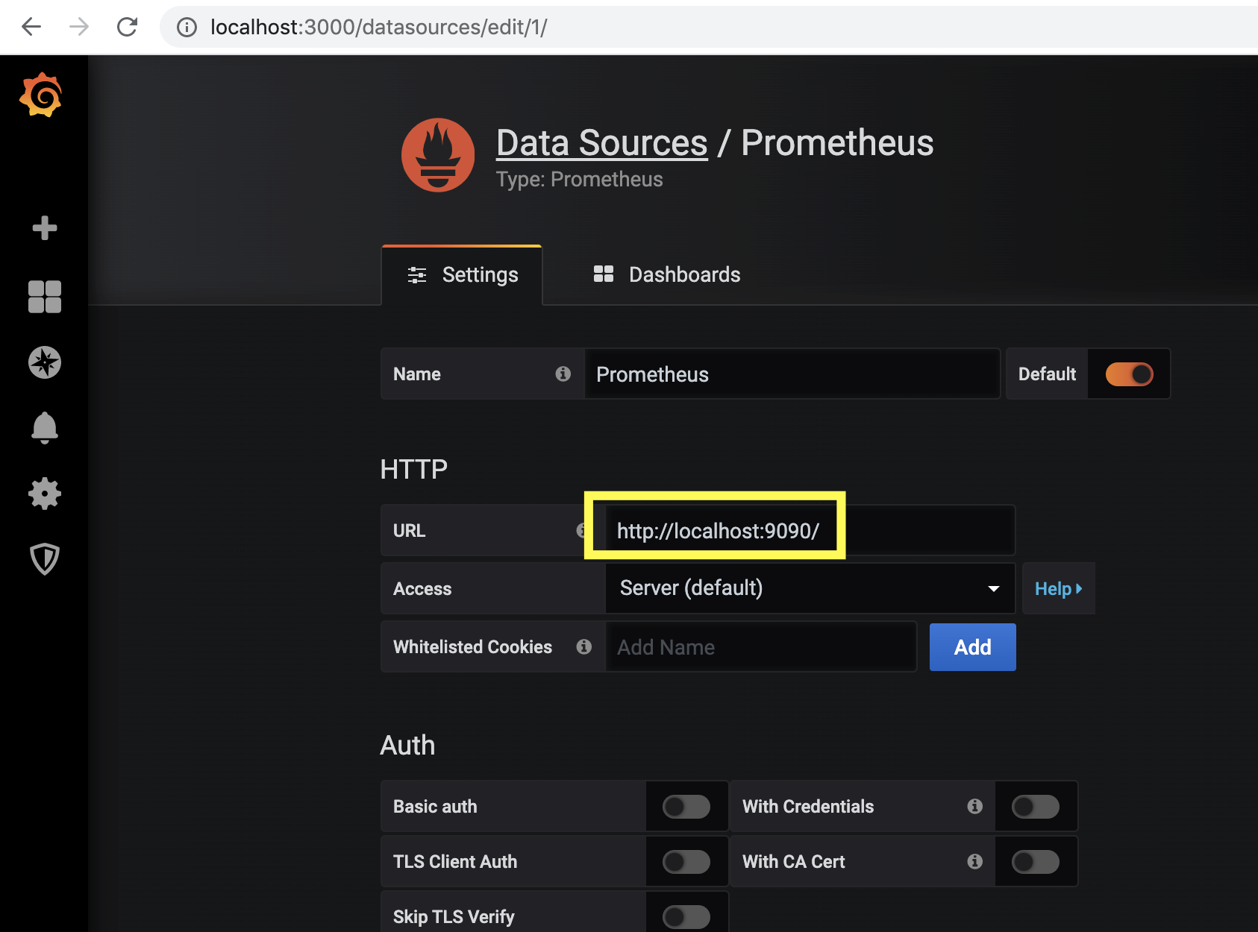Image resolution: width=1258 pixels, height=932 pixels.
Task: Open the Dashboards grid icon in sidebar
Action: tap(45, 296)
